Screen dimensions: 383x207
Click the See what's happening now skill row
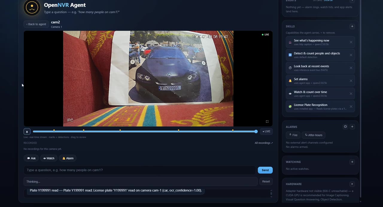tap(320, 42)
